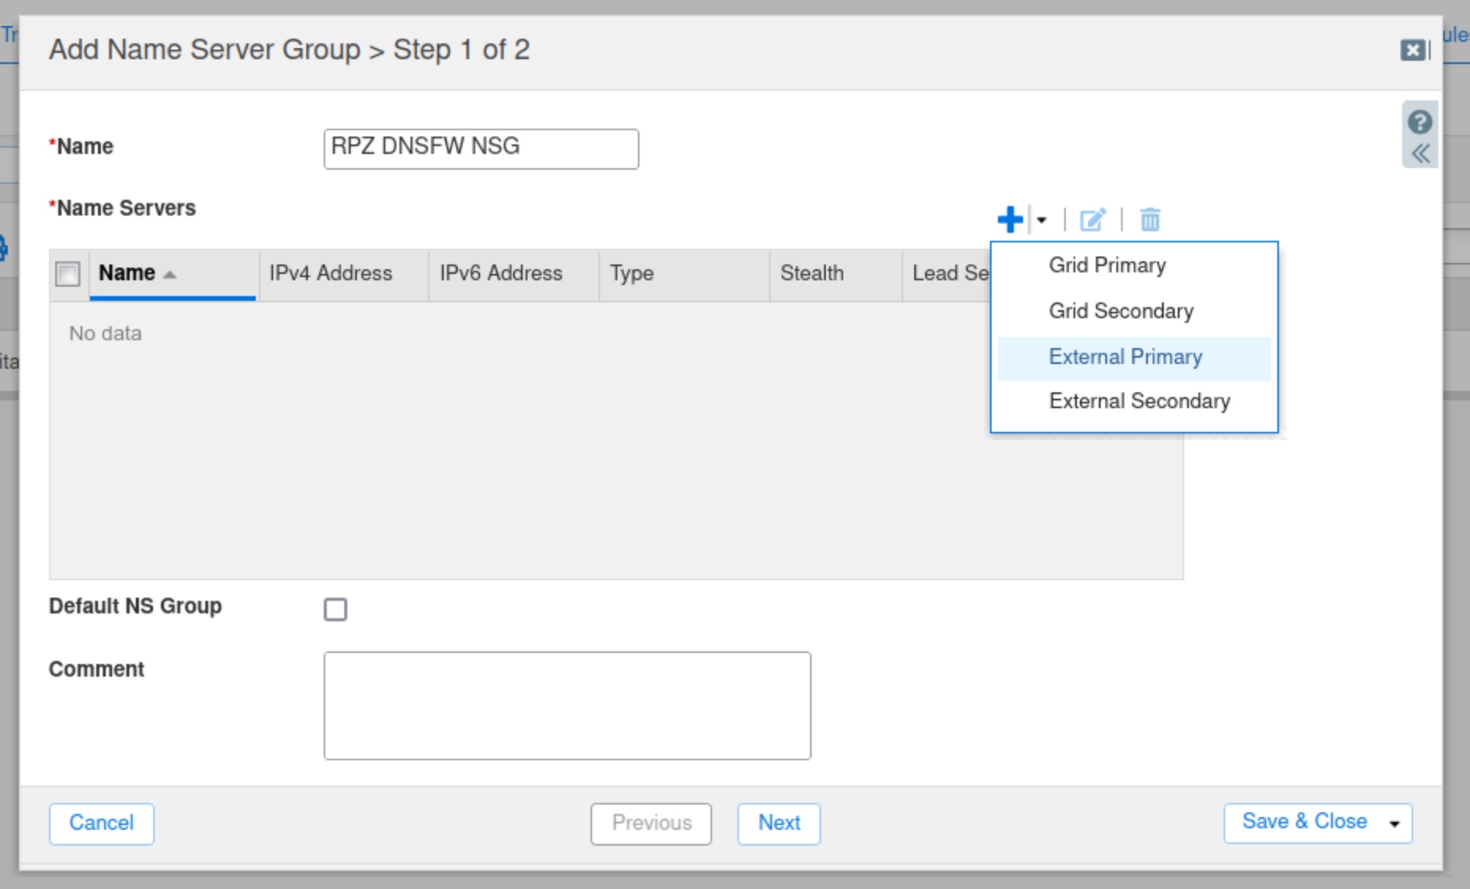Click the blue plus add name server icon
The height and width of the screenshot is (889, 1470).
pos(1010,219)
